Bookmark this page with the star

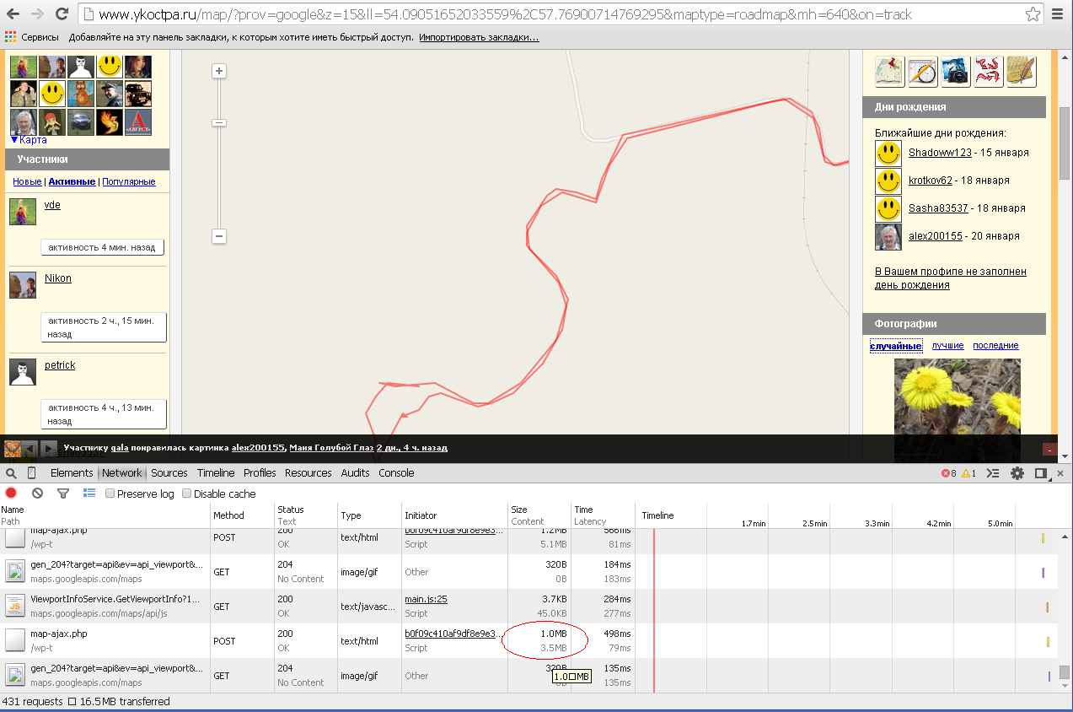point(1033,14)
